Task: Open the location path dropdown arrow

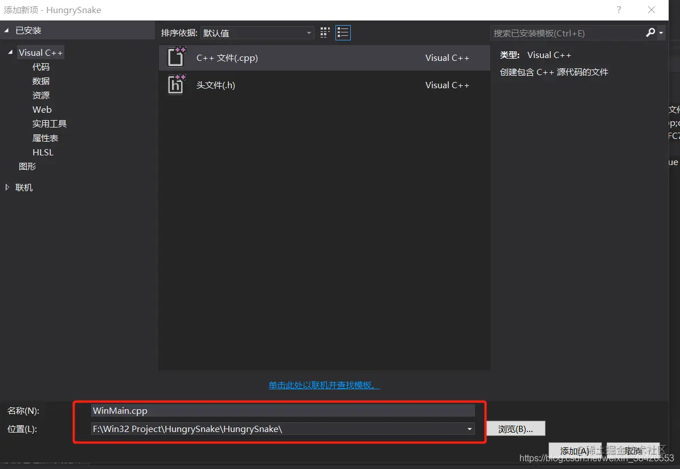Action: coord(469,429)
